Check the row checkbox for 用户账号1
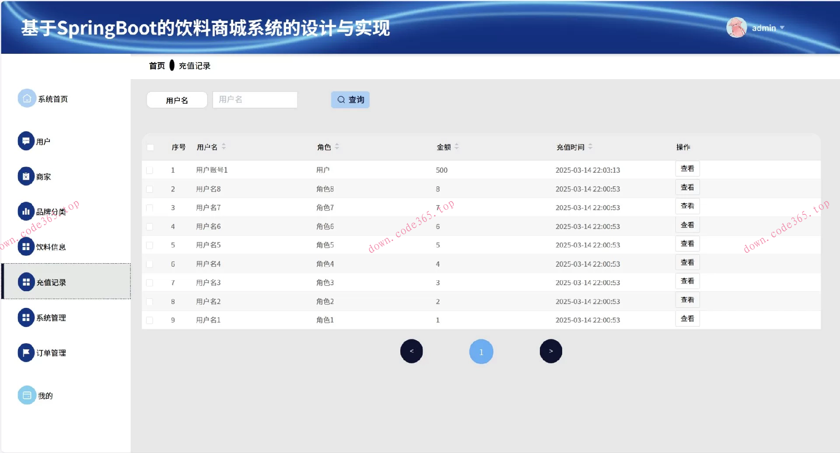Viewport: 840px width, 453px height. tap(150, 170)
